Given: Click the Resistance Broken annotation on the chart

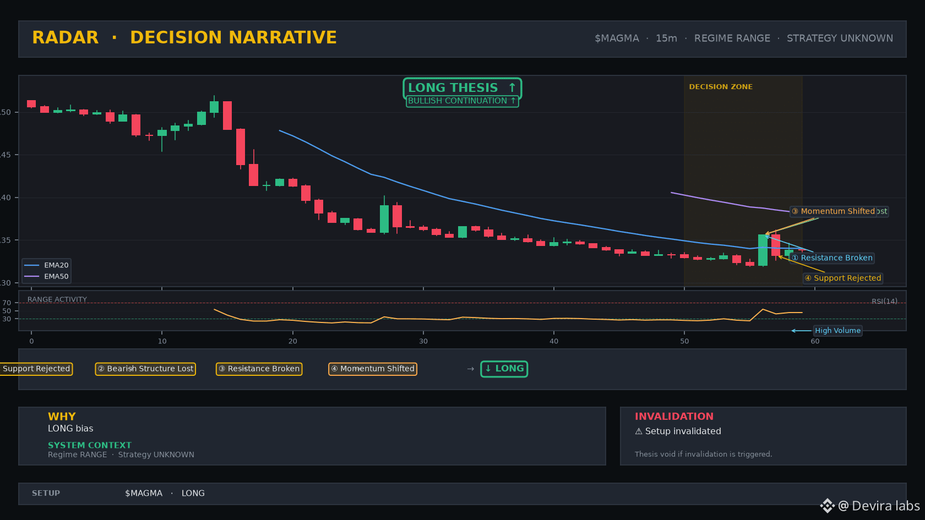Looking at the screenshot, I should (833, 258).
